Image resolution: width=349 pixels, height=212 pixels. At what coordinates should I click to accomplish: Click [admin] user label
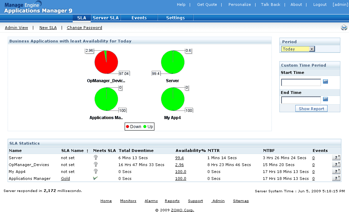pyautogui.click(x=340, y=4)
